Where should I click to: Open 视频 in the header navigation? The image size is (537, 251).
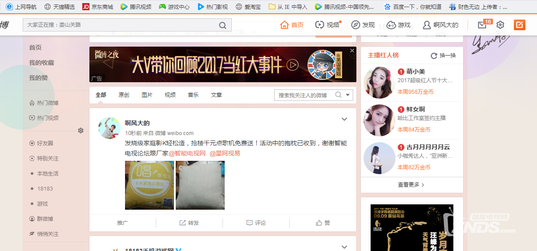[327, 25]
